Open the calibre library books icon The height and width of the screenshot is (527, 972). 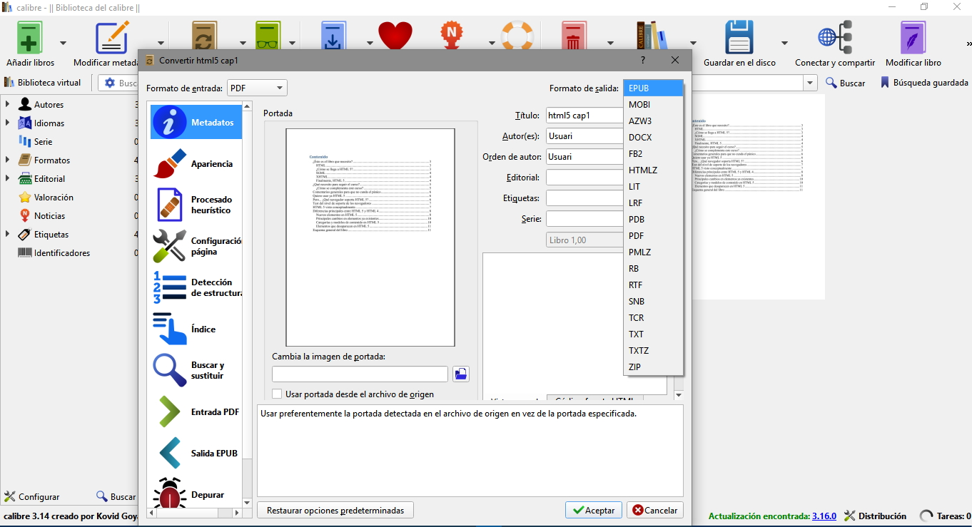(x=652, y=36)
